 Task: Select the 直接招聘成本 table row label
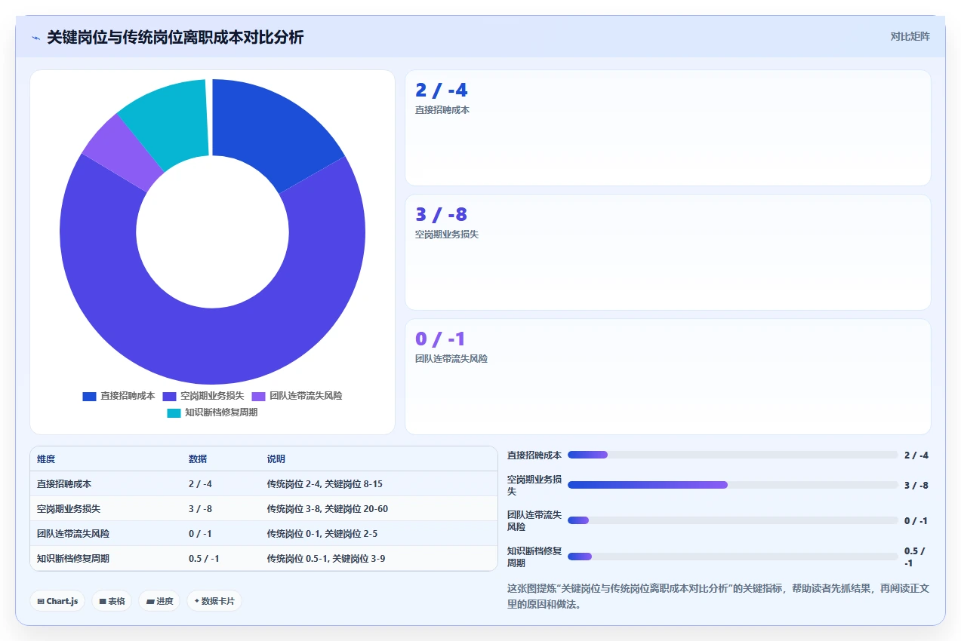[64, 484]
